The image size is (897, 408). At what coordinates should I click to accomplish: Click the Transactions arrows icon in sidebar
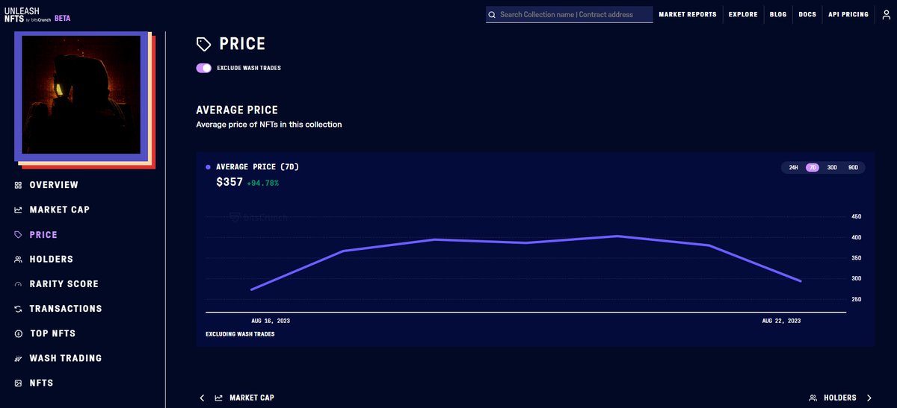(x=18, y=309)
